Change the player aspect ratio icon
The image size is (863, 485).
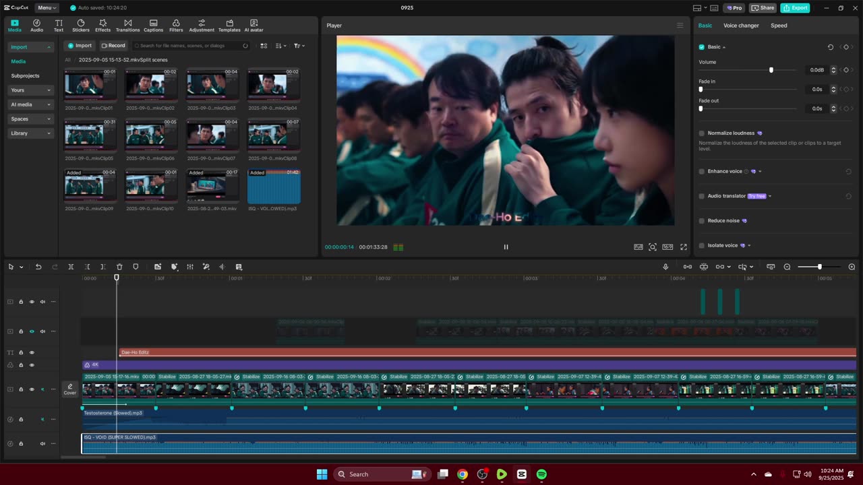tap(667, 247)
